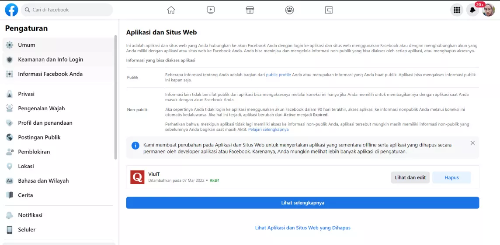Click the Non-publik row label

[x=137, y=110]
